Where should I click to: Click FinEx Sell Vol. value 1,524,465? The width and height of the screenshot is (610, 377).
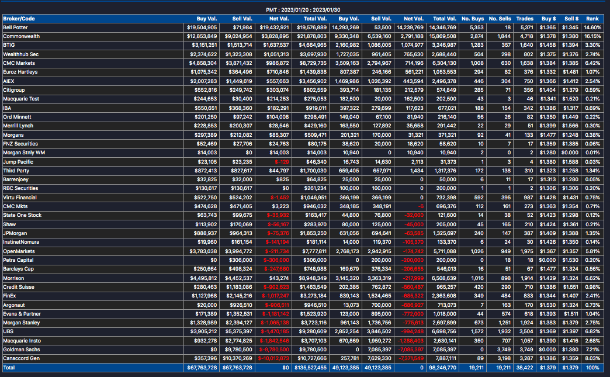pyautogui.click(x=379, y=296)
